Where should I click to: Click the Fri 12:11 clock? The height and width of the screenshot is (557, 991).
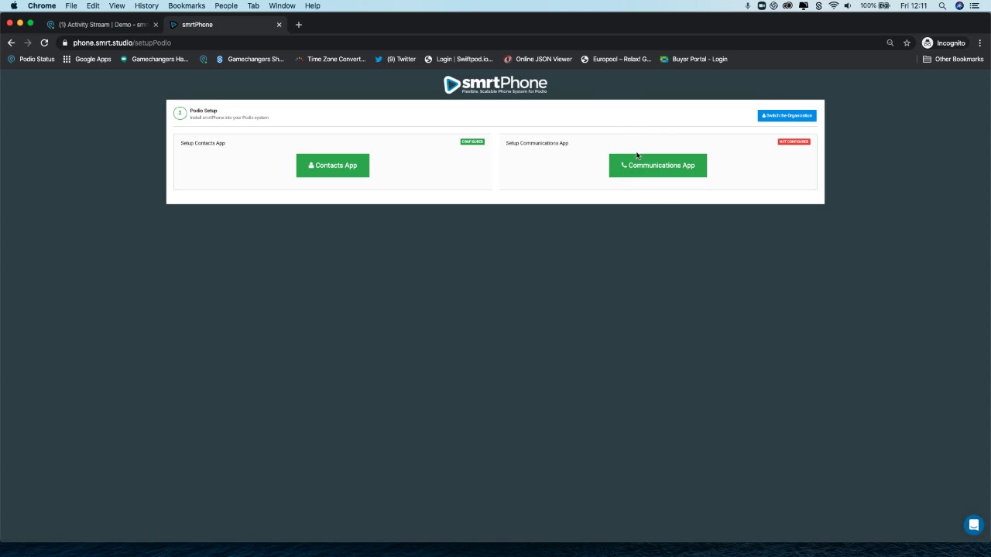(x=914, y=5)
